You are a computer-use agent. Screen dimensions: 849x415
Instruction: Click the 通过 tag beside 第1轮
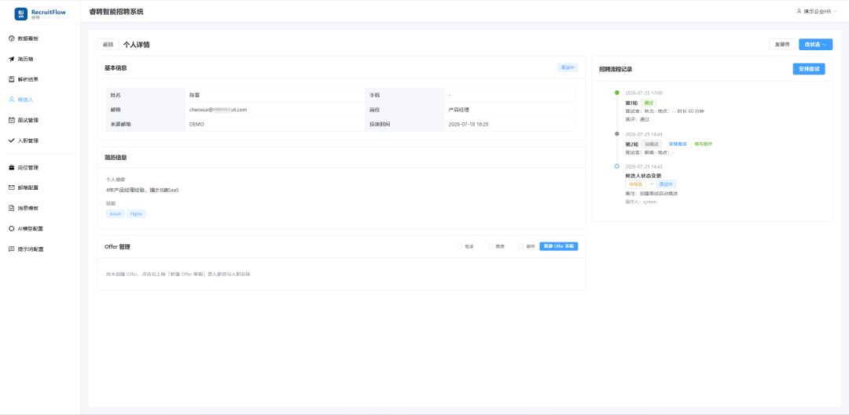pyautogui.click(x=649, y=103)
